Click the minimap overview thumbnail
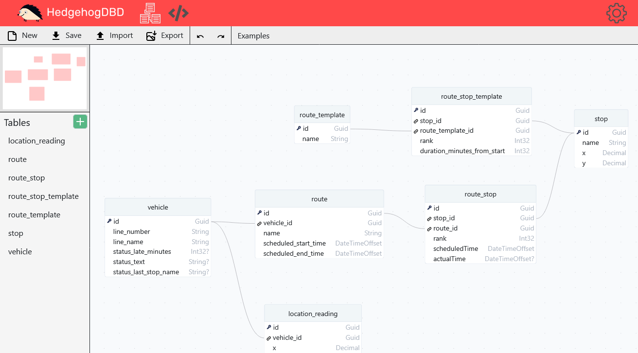 point(45,78)
